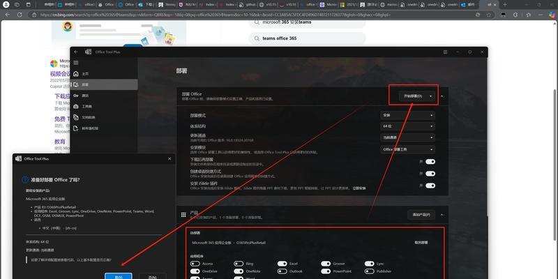The image size is (558, 279).
Task: Confirm Yes in the deploy dialog
Action: coord(119,276)
